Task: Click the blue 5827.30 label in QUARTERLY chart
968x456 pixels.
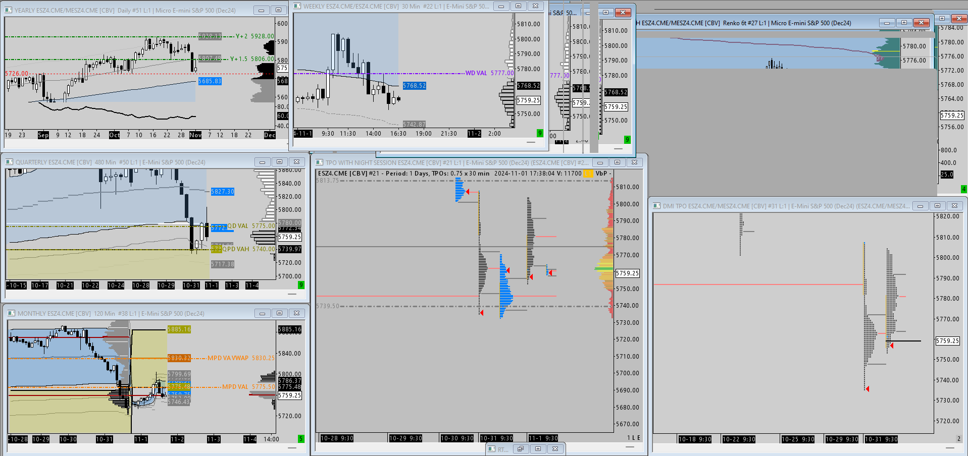Action: 223,192
